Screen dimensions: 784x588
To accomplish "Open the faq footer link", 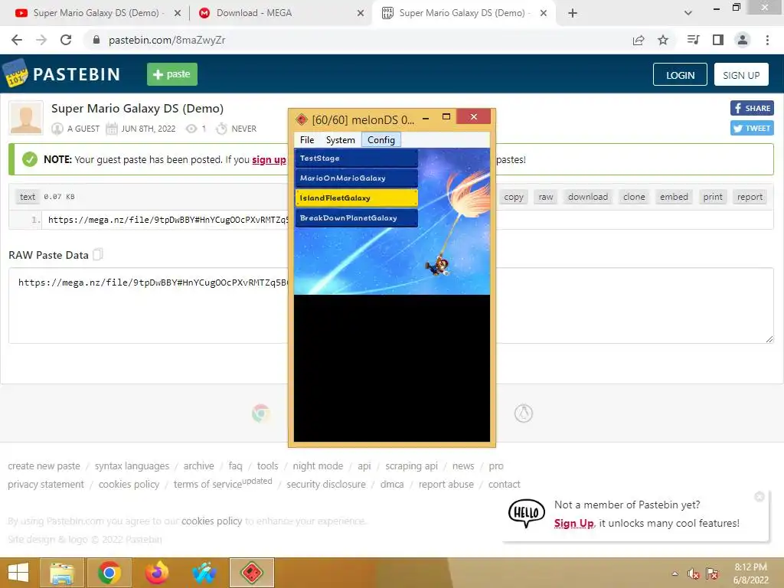I will click(235, 466).
